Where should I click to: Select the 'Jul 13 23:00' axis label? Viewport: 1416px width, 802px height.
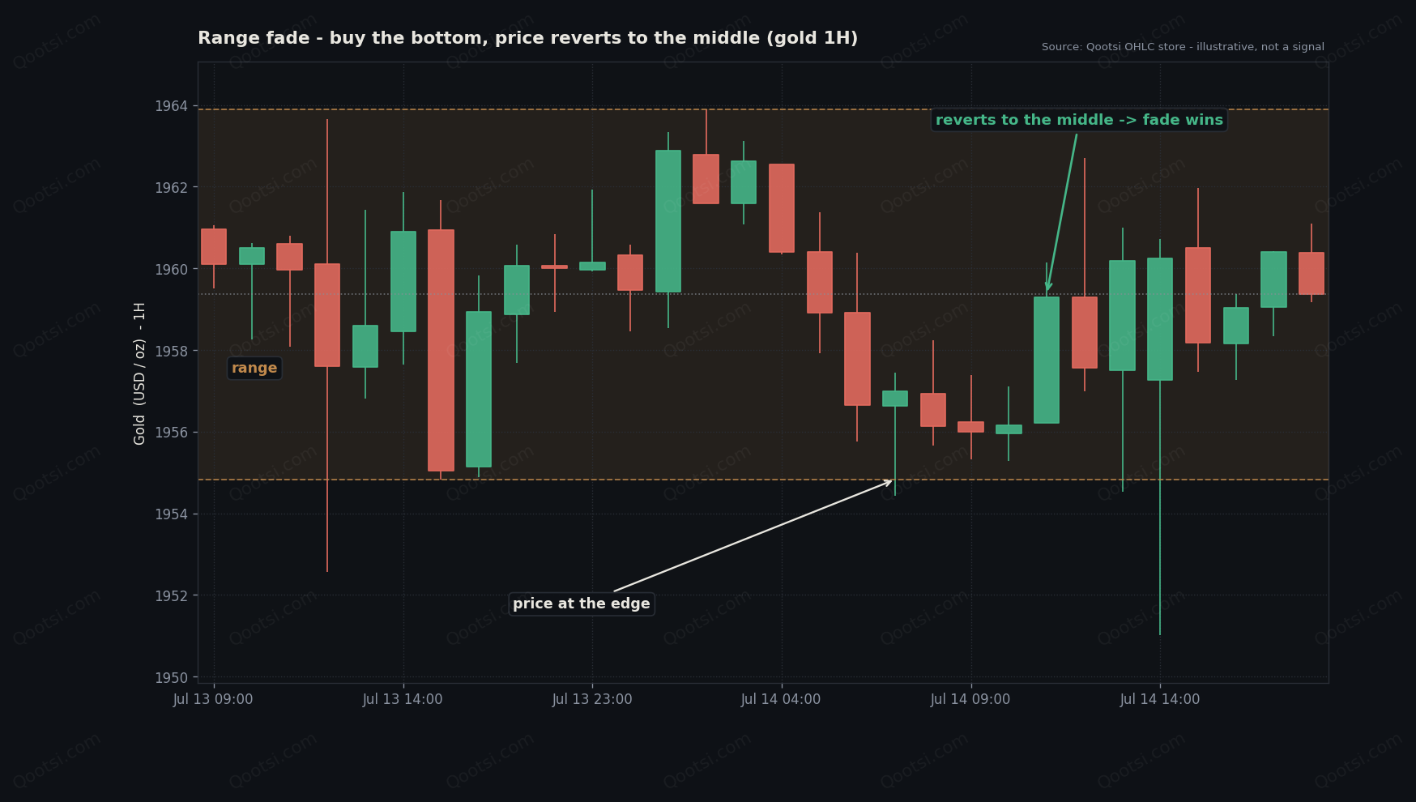pyautogui.click(x=592, y=699)
